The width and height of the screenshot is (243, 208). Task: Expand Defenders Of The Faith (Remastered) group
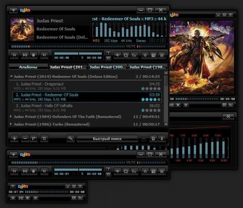click(x=11, y=116)
